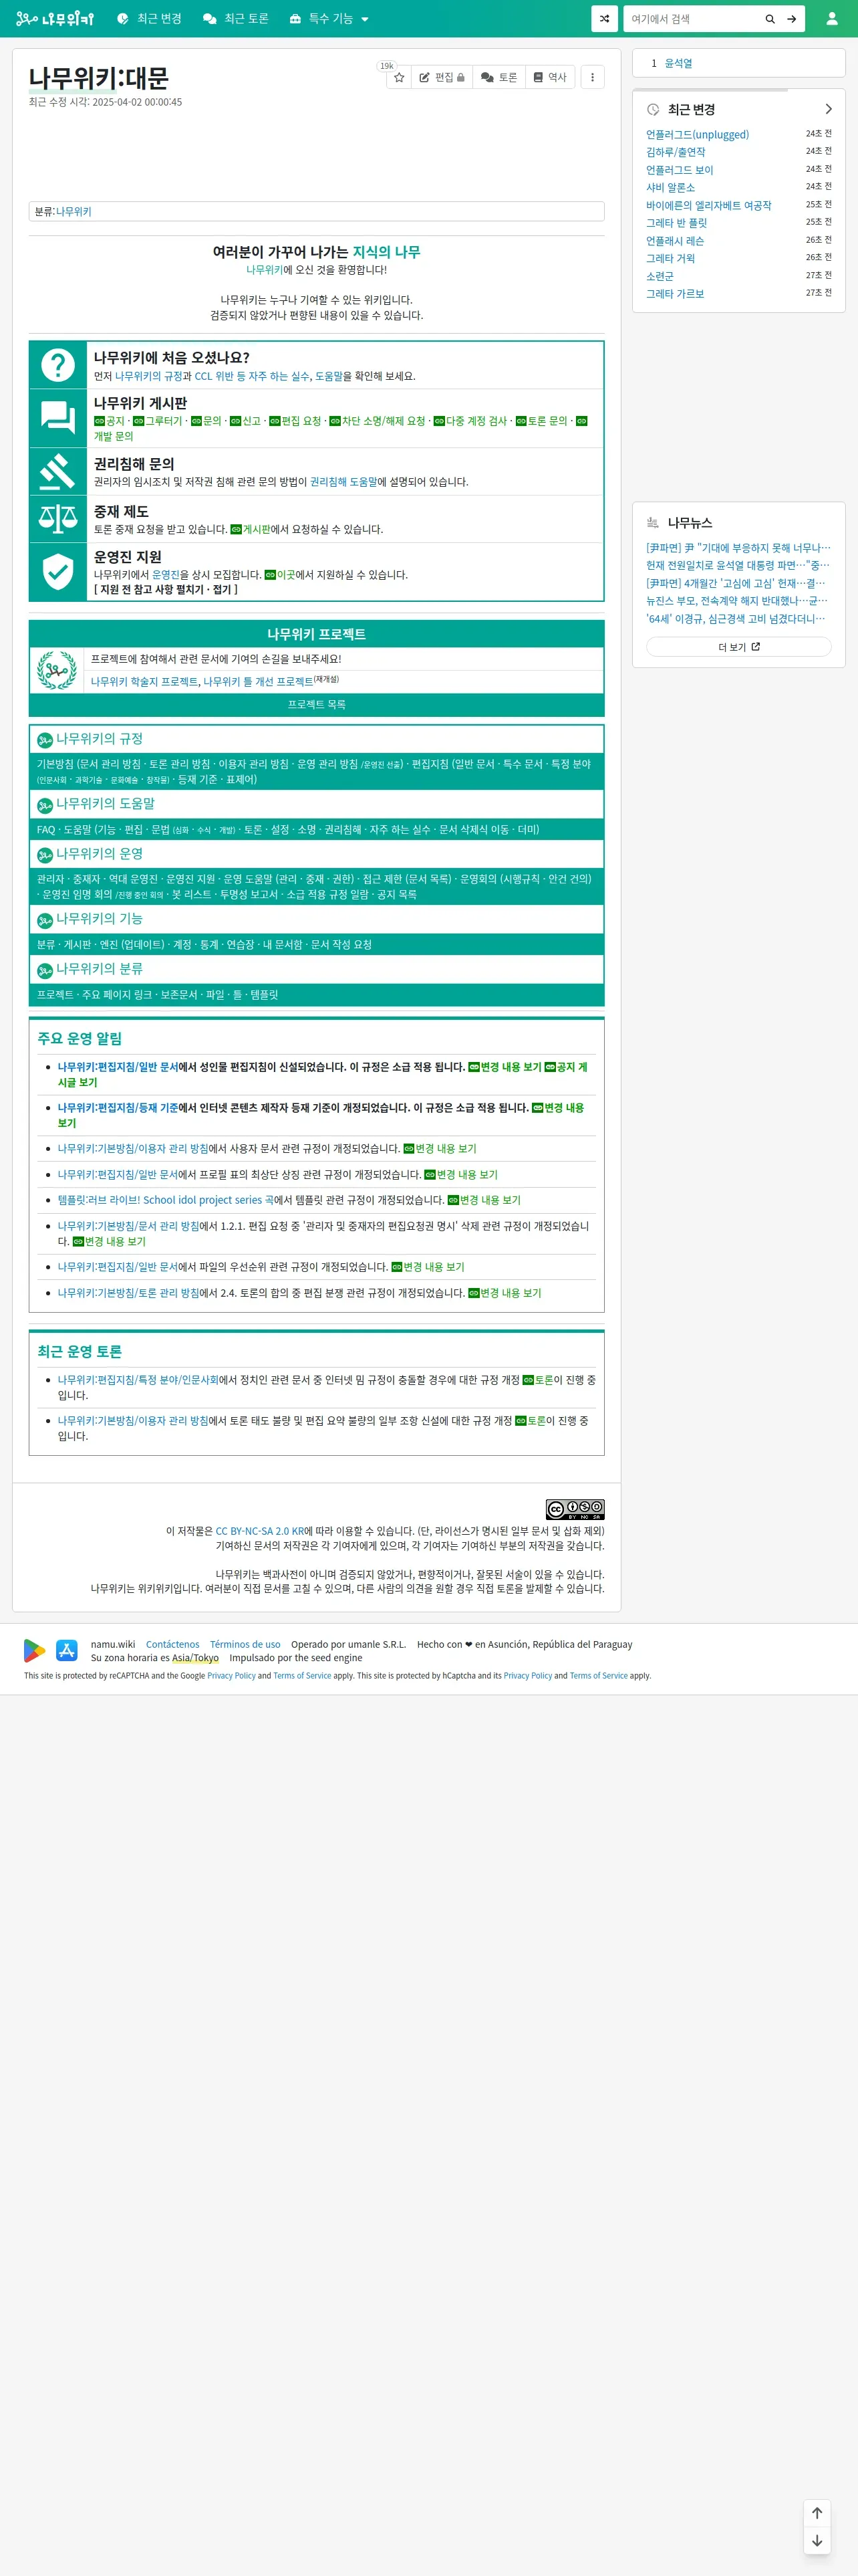Open the 템플릿:러브 라이브! School idol project series link
858x2576 pixels.
click(165, 1200)
